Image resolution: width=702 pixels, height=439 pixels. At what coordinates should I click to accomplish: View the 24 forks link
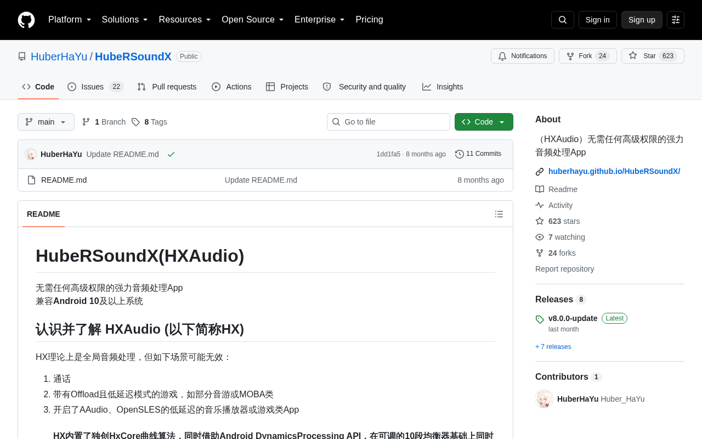coord(556,253)
